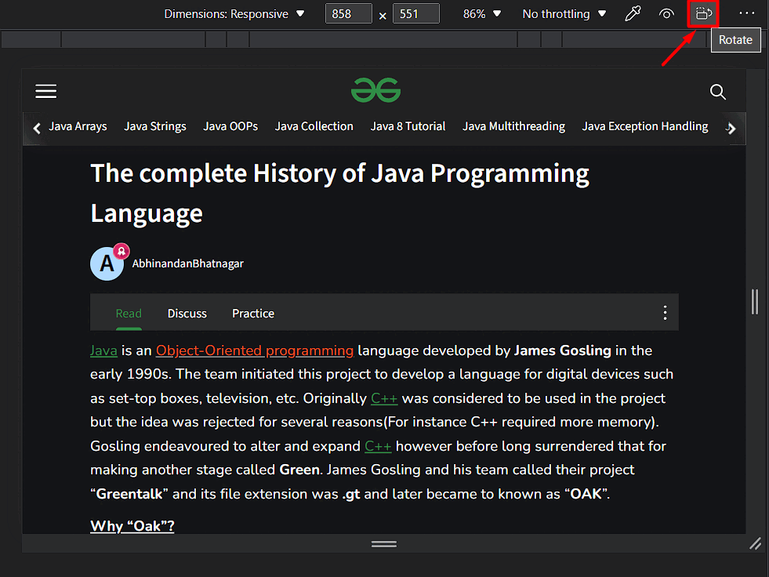Switch to the Discuss tab

187,314
